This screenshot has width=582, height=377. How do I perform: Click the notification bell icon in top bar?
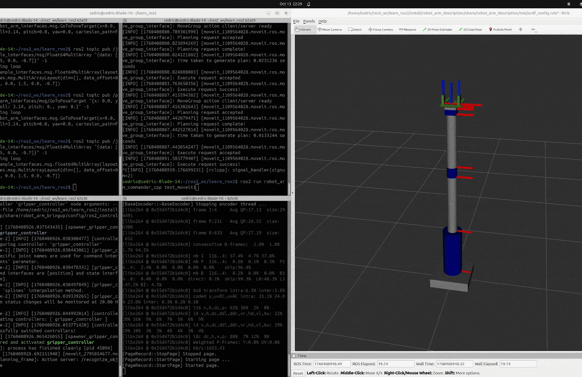click(309, 4)
